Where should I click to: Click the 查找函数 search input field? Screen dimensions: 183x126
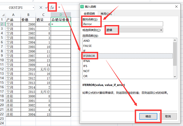123,24
